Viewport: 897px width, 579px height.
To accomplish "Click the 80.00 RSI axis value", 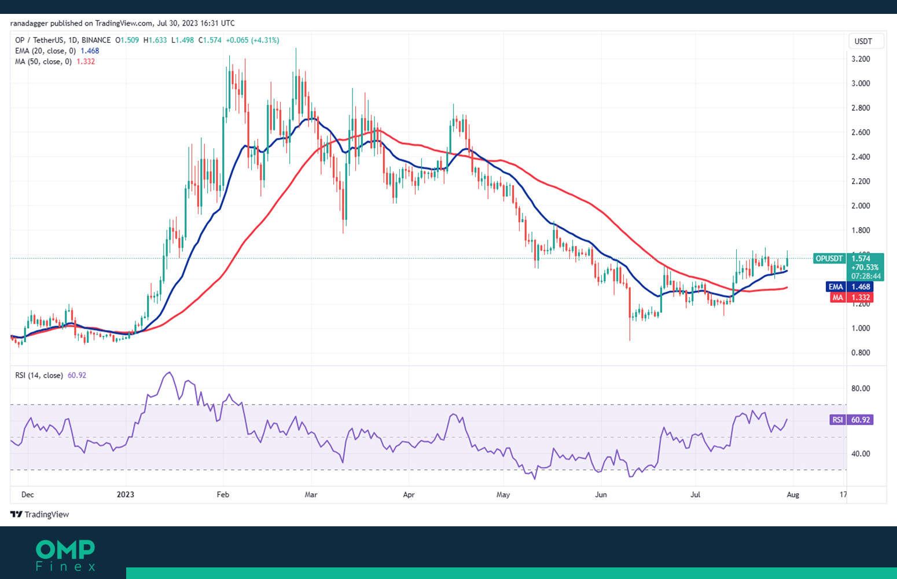I will point(861,389).
